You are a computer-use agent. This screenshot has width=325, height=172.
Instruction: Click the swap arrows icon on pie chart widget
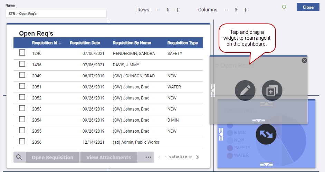tap(266, 134)
